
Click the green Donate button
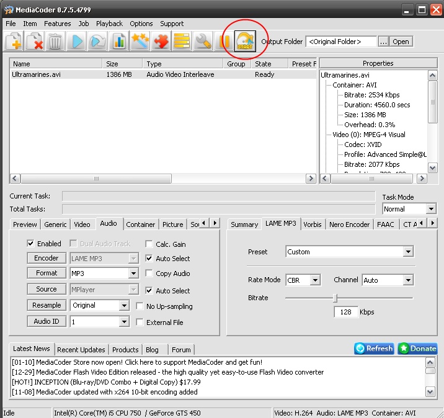[x=418, y=349]
